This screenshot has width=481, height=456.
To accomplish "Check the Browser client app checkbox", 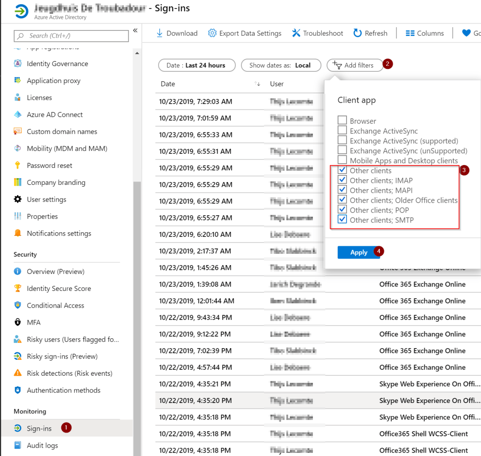I will [342, 120].
